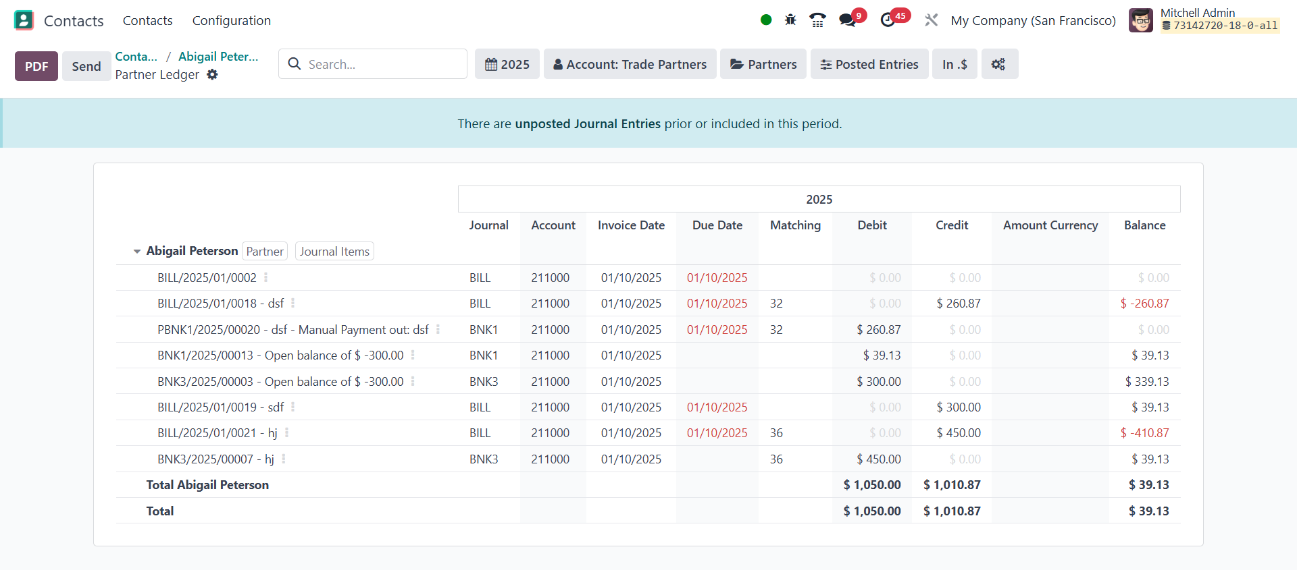Open Mitchell Admin user avatar menu
1297x570 pixels.
[x=1140, y=20]
